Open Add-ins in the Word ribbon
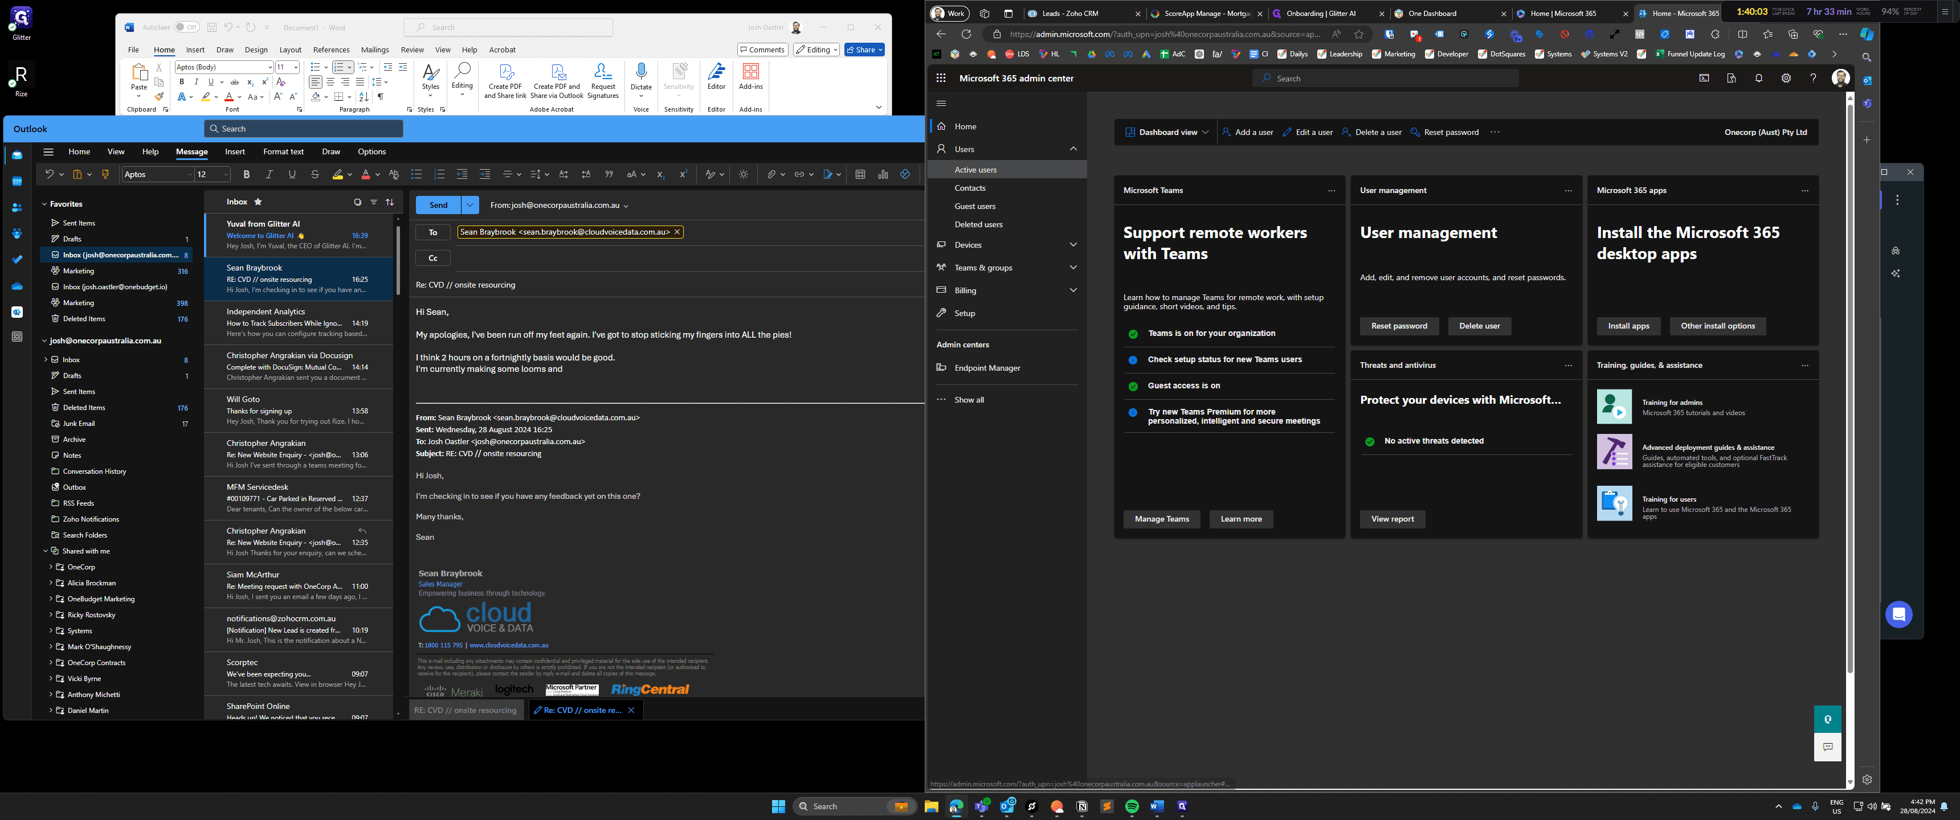 750,76
